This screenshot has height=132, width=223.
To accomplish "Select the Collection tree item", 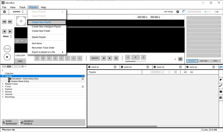I will click(x=9, y=74).
